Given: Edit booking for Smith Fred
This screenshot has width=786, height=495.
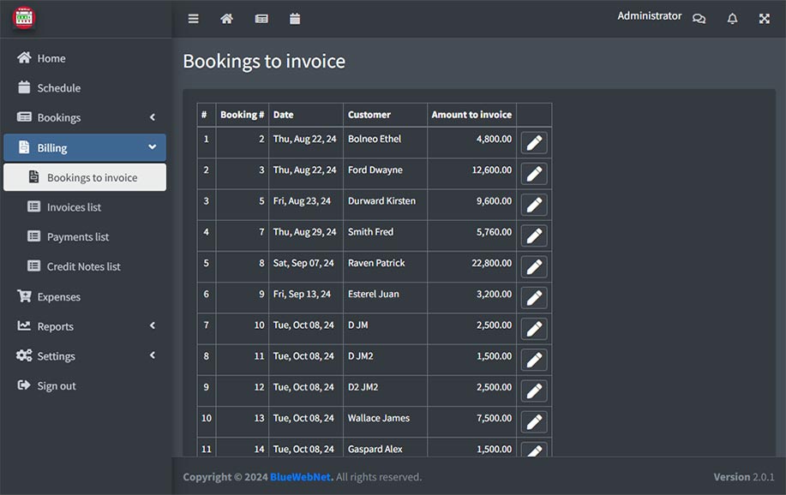Looking at the screenshot, I should [534, 236].
